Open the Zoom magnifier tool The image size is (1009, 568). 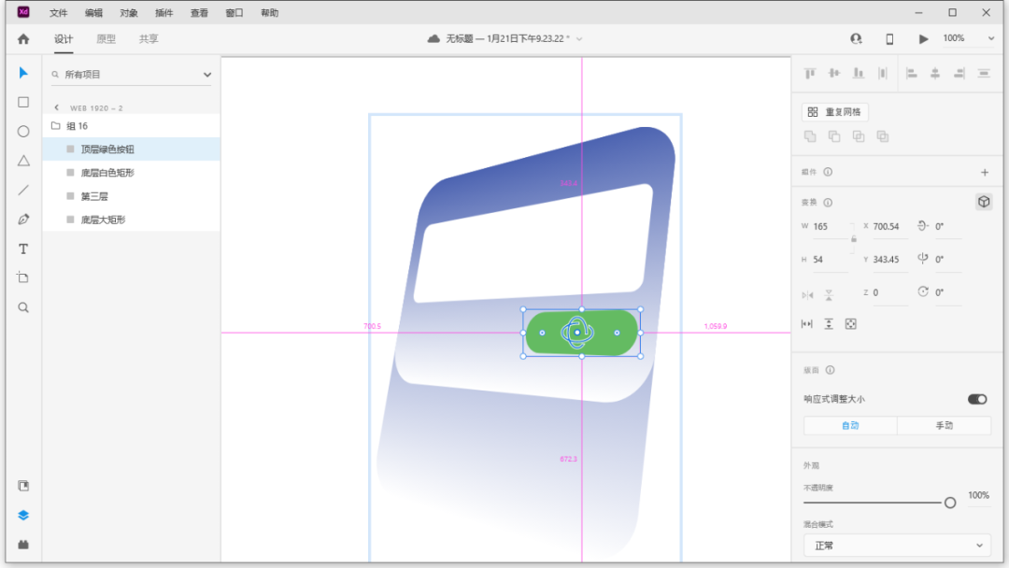[23, 307]
